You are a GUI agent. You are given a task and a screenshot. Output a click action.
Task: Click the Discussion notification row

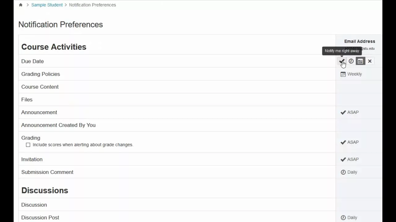click(177, 205)
